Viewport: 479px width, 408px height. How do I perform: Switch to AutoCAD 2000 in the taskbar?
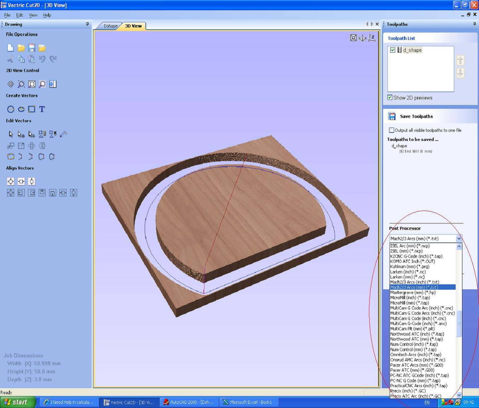tap(189, 402)
